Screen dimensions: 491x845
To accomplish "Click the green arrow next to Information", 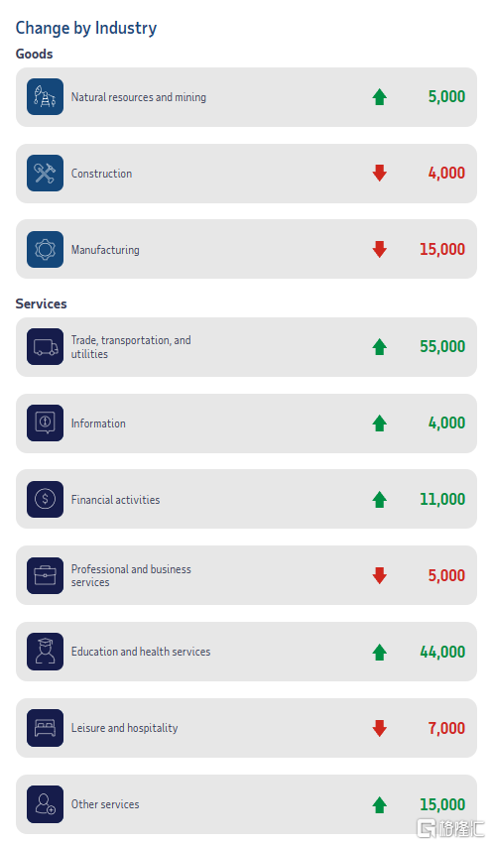I will coord(380,423).
